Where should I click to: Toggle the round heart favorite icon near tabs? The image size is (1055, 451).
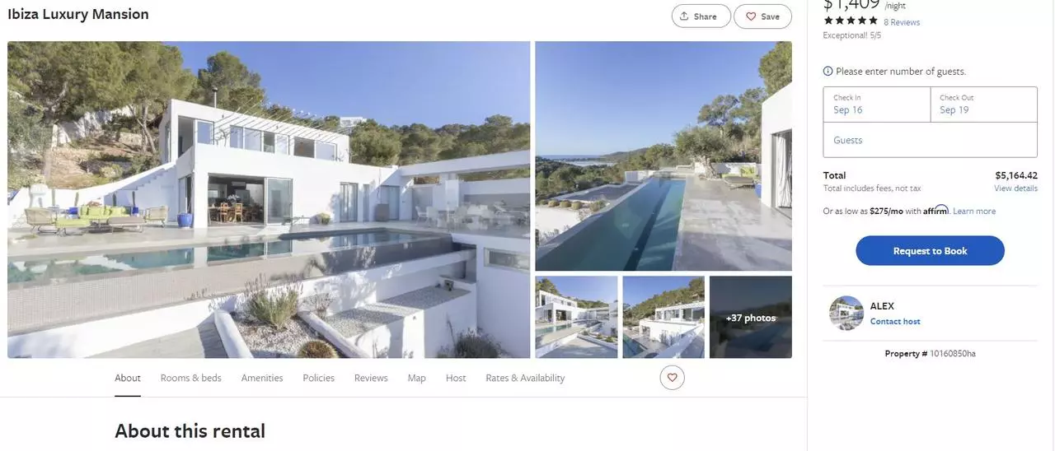pos(672,378)
